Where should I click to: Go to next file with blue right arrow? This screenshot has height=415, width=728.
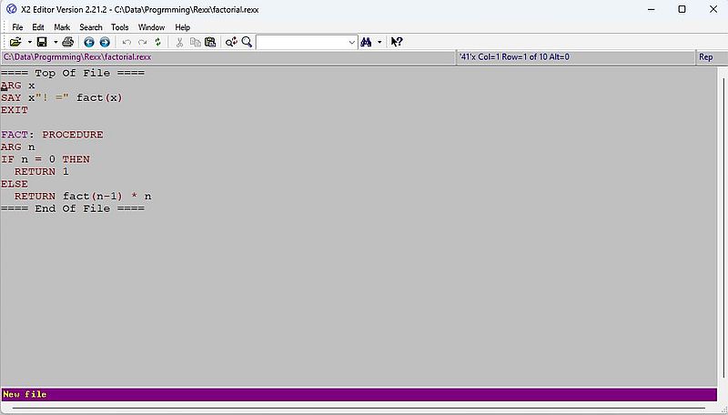(x=105, y=42)
